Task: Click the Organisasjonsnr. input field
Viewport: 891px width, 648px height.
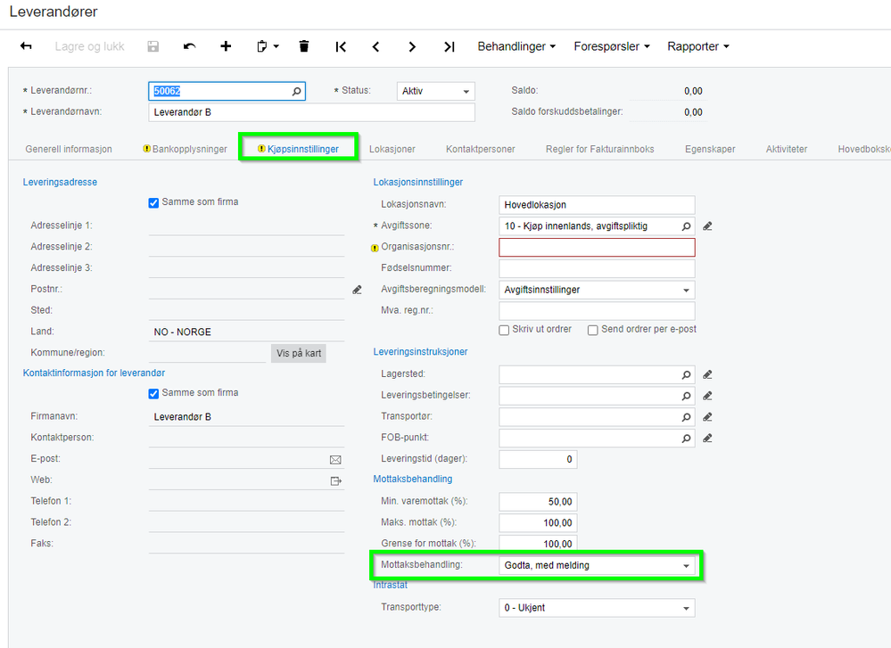Action: click(x=597, y=247)
